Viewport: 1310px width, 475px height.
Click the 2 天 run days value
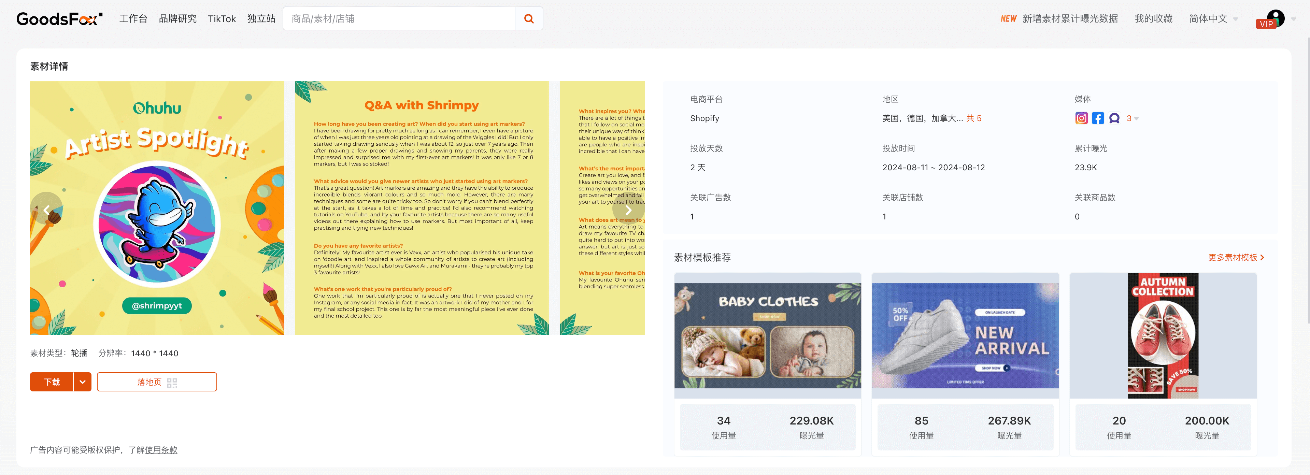[x=698, y=167]
